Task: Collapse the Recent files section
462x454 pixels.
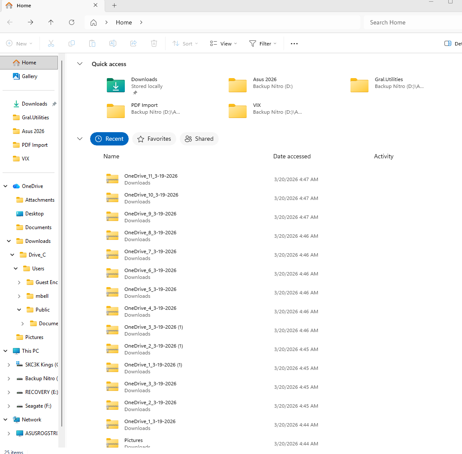Action: pos(79,139)
